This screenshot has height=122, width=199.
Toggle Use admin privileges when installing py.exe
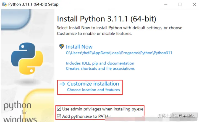coord(59,109)
